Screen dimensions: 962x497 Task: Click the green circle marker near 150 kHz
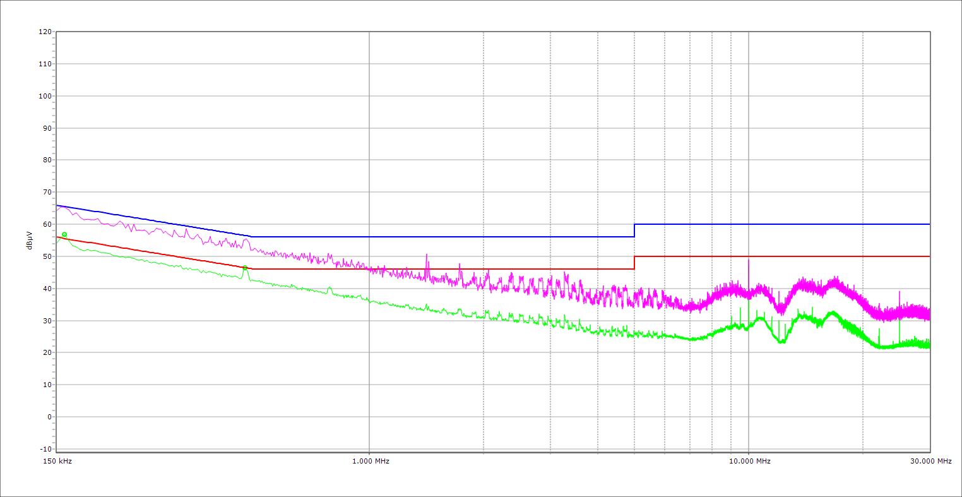(x=64, y=234)
